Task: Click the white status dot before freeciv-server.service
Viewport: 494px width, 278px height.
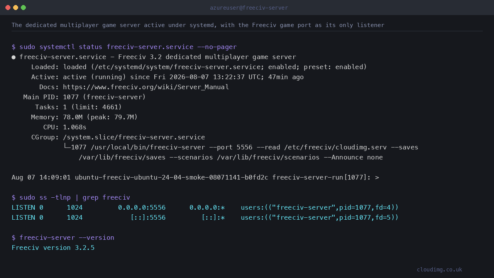Action: tap(14, 57)
